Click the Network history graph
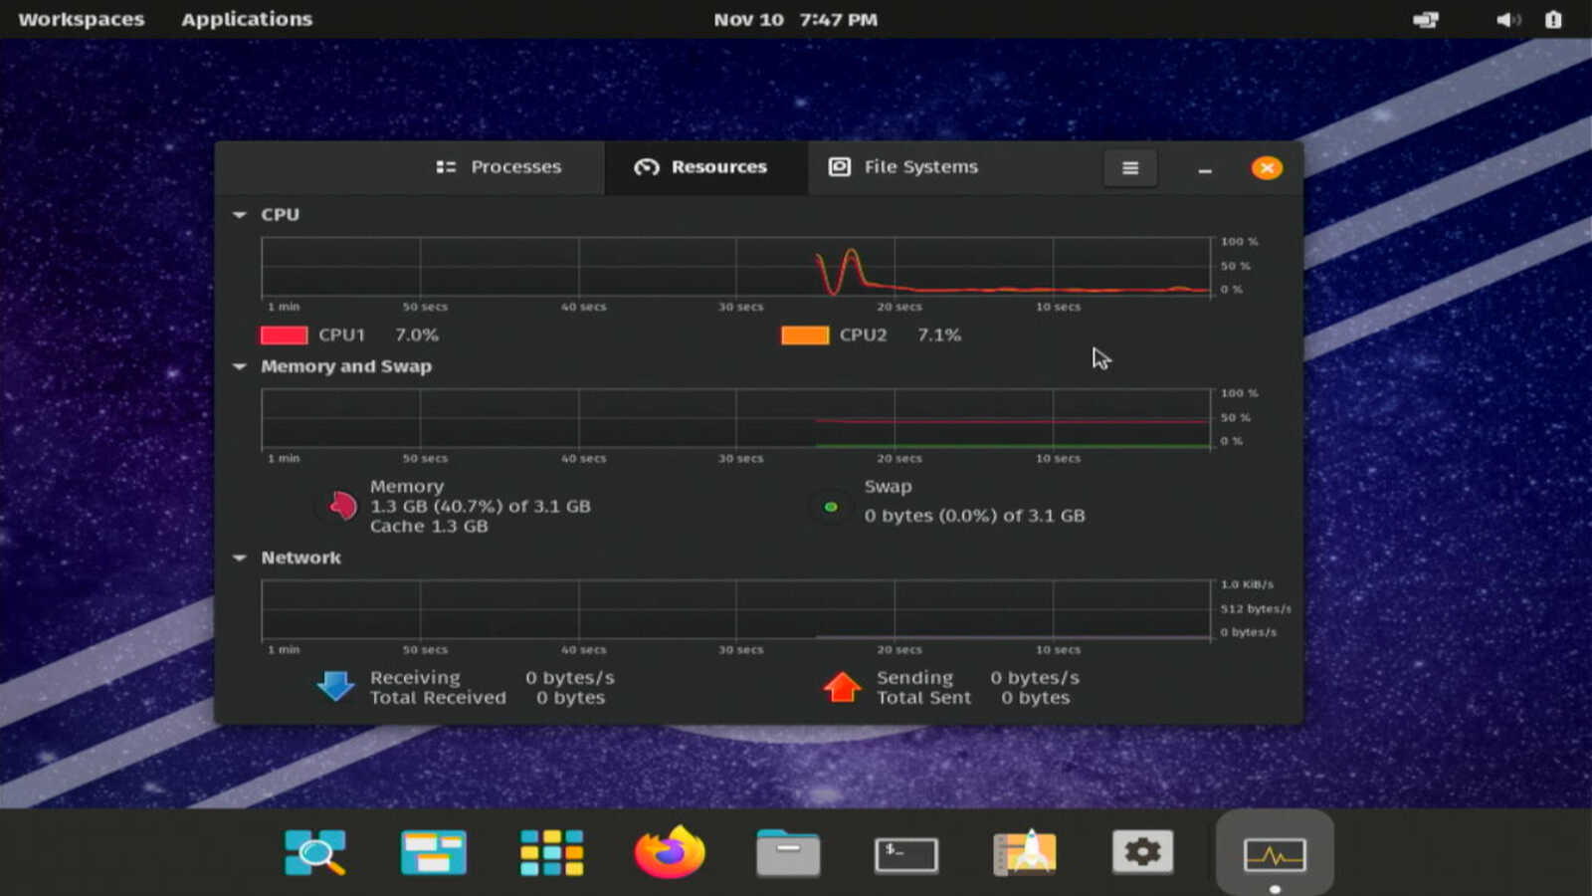This screenshot has height=896, width=1592. 736,609
